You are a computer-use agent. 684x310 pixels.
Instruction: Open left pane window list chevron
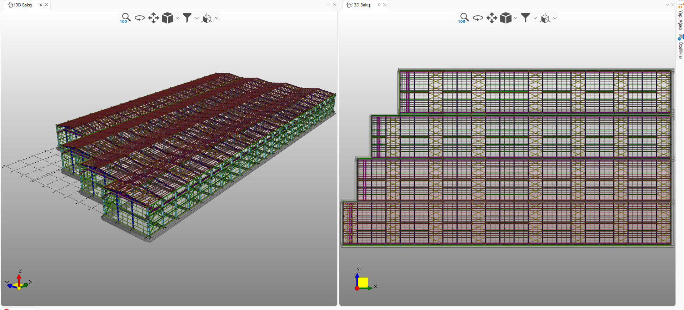coord(329,5)
